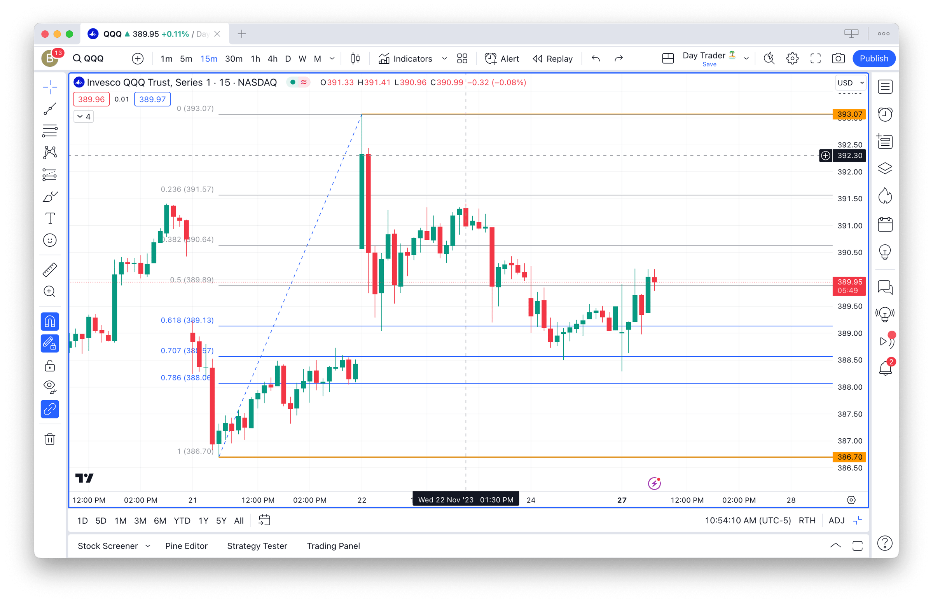
Task: Click the trash Remove objects icon
Action: pyautogui.click(x=50, y=439)
